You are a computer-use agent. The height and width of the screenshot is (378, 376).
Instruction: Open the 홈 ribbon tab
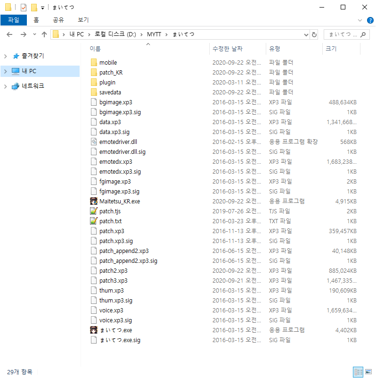click(36, 20)
